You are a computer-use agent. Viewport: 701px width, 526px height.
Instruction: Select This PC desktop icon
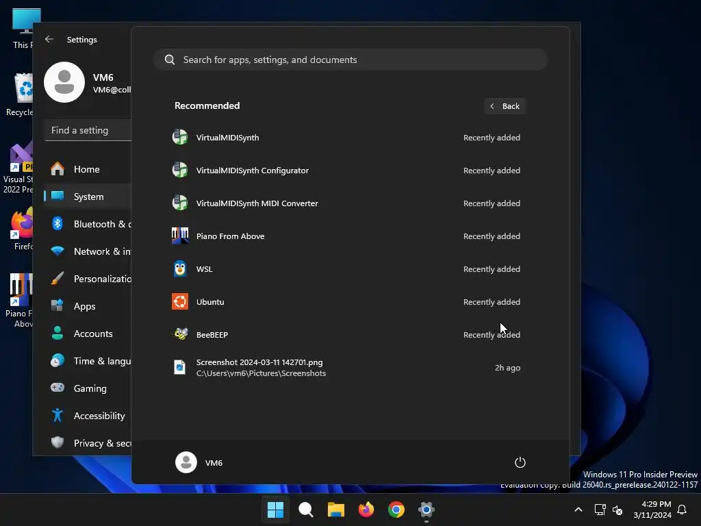[23, 28]
